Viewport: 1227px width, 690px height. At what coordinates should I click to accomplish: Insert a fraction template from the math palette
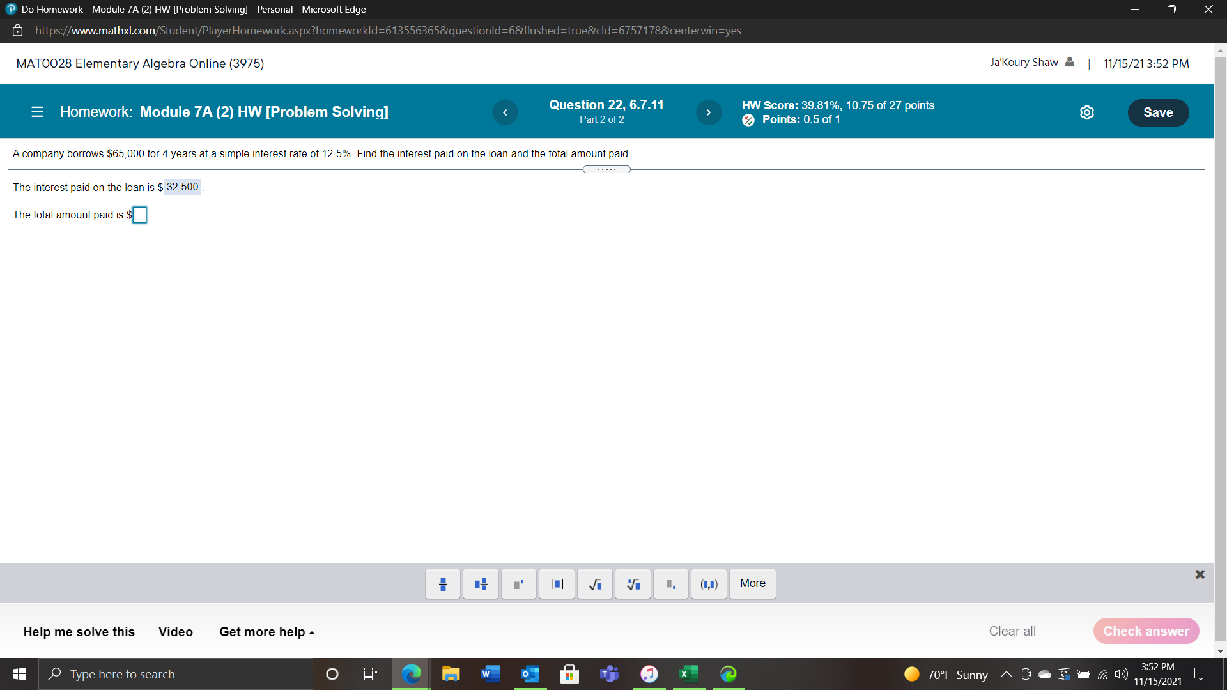click(442, 584)
